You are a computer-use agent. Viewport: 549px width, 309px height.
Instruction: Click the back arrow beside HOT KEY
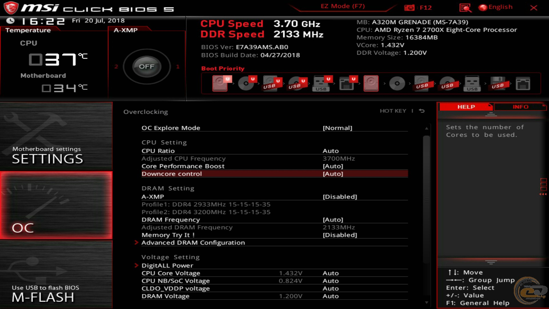coord(422,111)
